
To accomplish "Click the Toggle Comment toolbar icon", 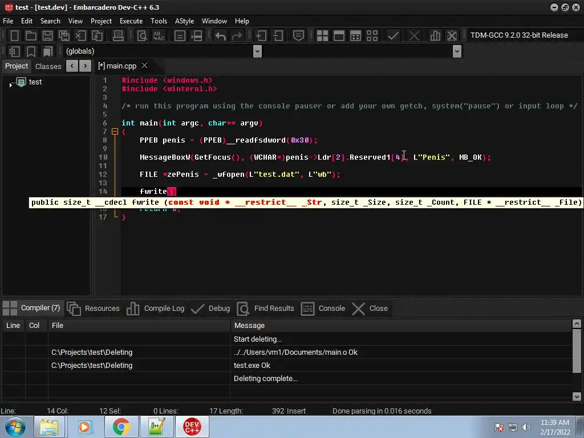I will click(298, 36).
